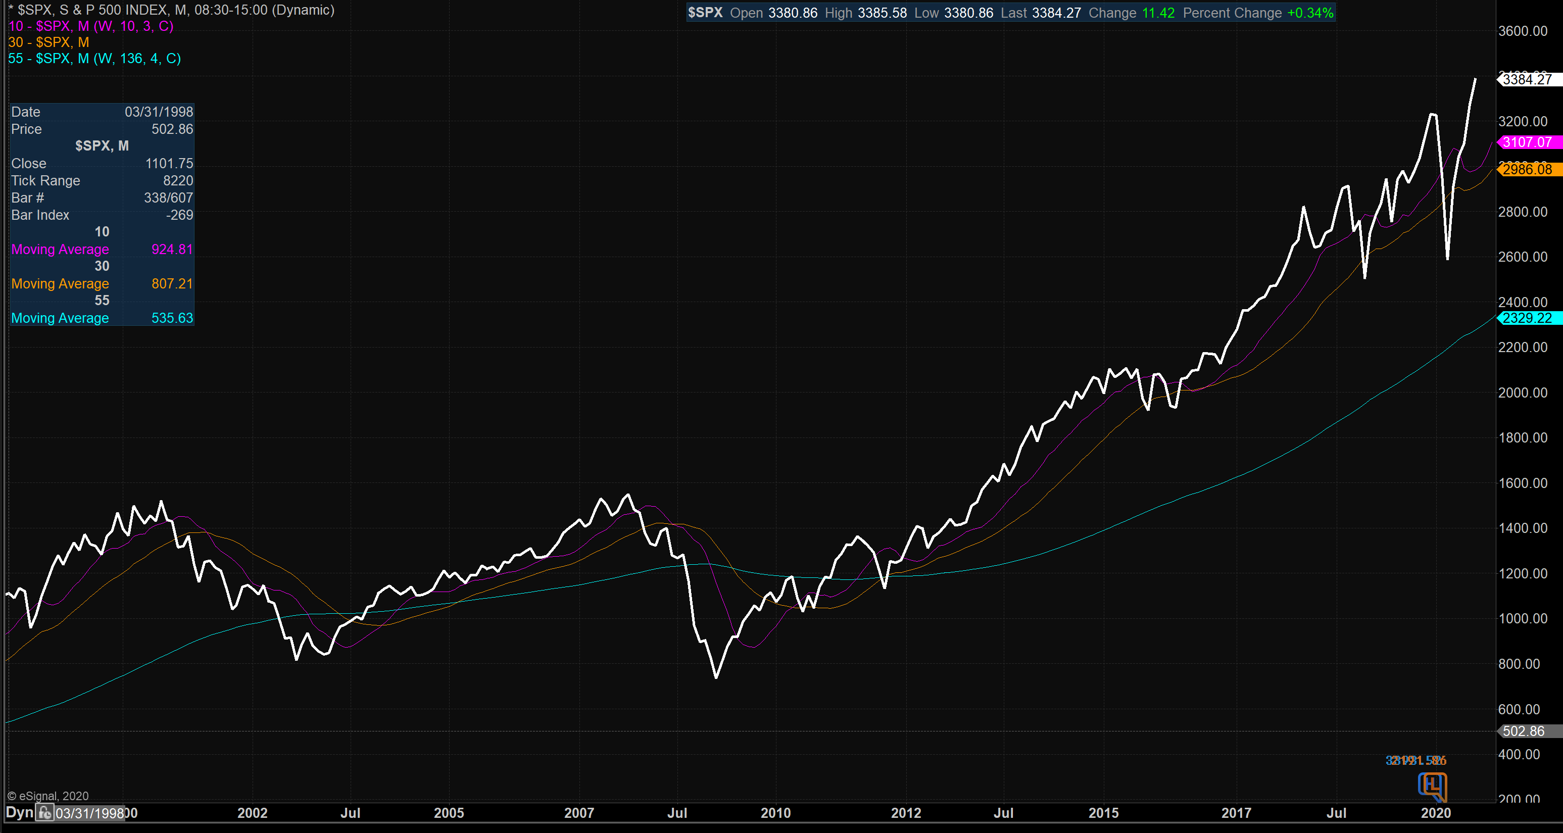Click the cyan 2329.22 price axis tag

click(x=1529, y=318)
